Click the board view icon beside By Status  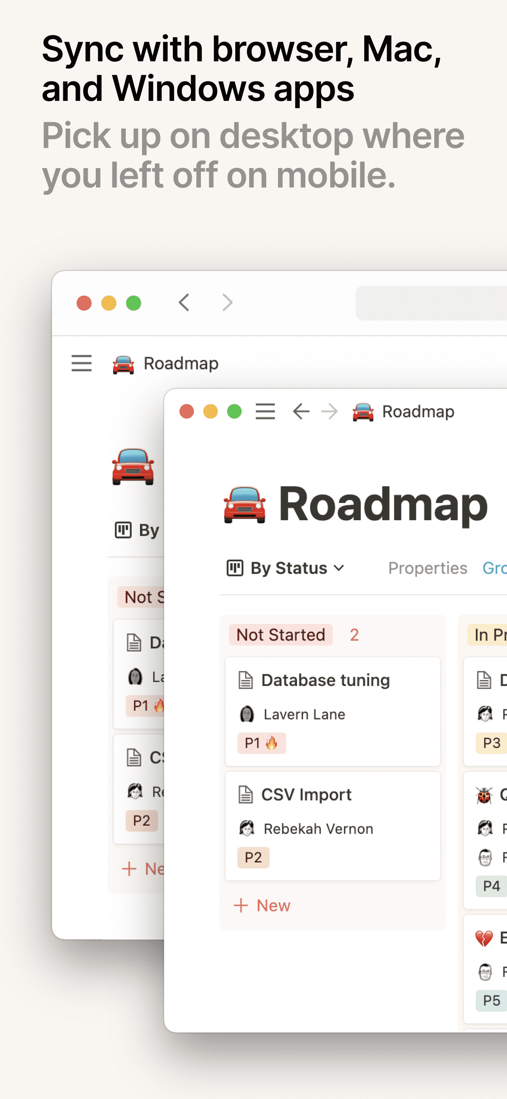point(235,568)
